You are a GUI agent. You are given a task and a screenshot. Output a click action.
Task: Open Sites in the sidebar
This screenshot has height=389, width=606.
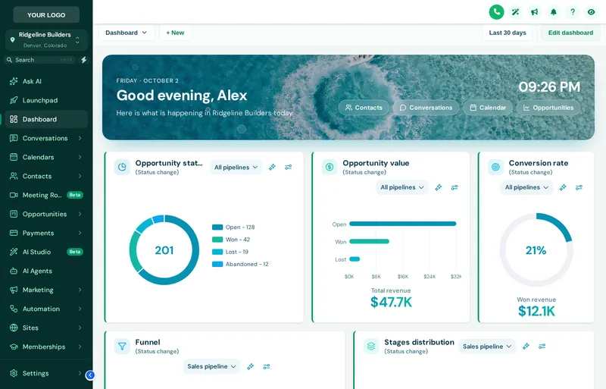(x=46, y=328)
